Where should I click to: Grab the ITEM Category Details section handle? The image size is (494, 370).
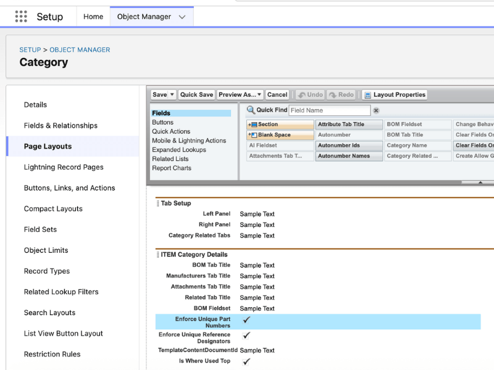(x=158, y=255)
